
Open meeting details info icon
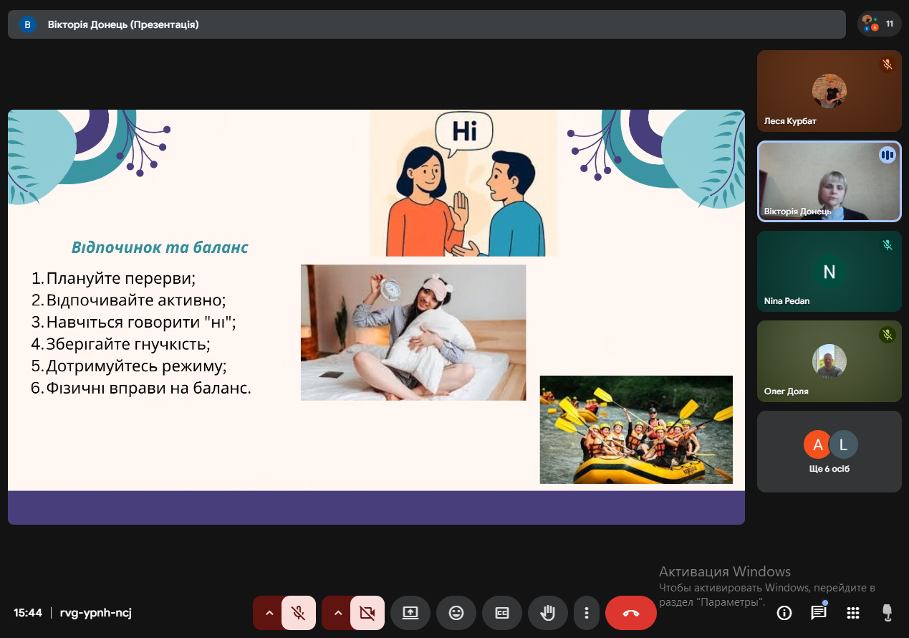click(x=784, y=613)
